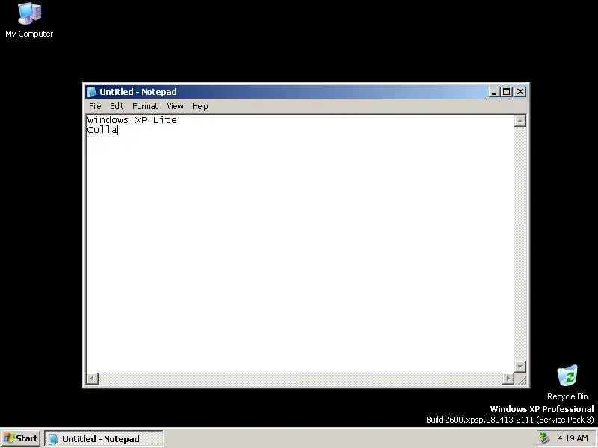The height and width of the screenshot is (448, 598).
Task: Click the network tray icon near the clock
Action: [x=545, y=438]
